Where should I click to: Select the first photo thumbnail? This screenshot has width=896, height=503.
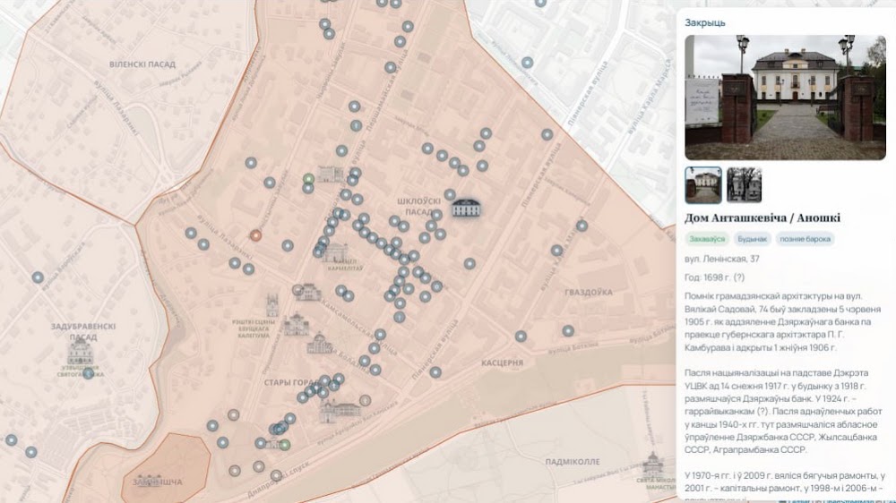coord(703,185)
